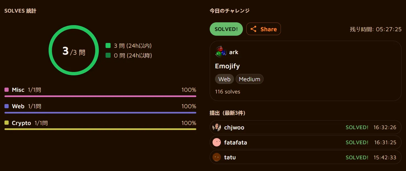Select the Medium difficulty tag
406x171 pixels.
point(249,79)
